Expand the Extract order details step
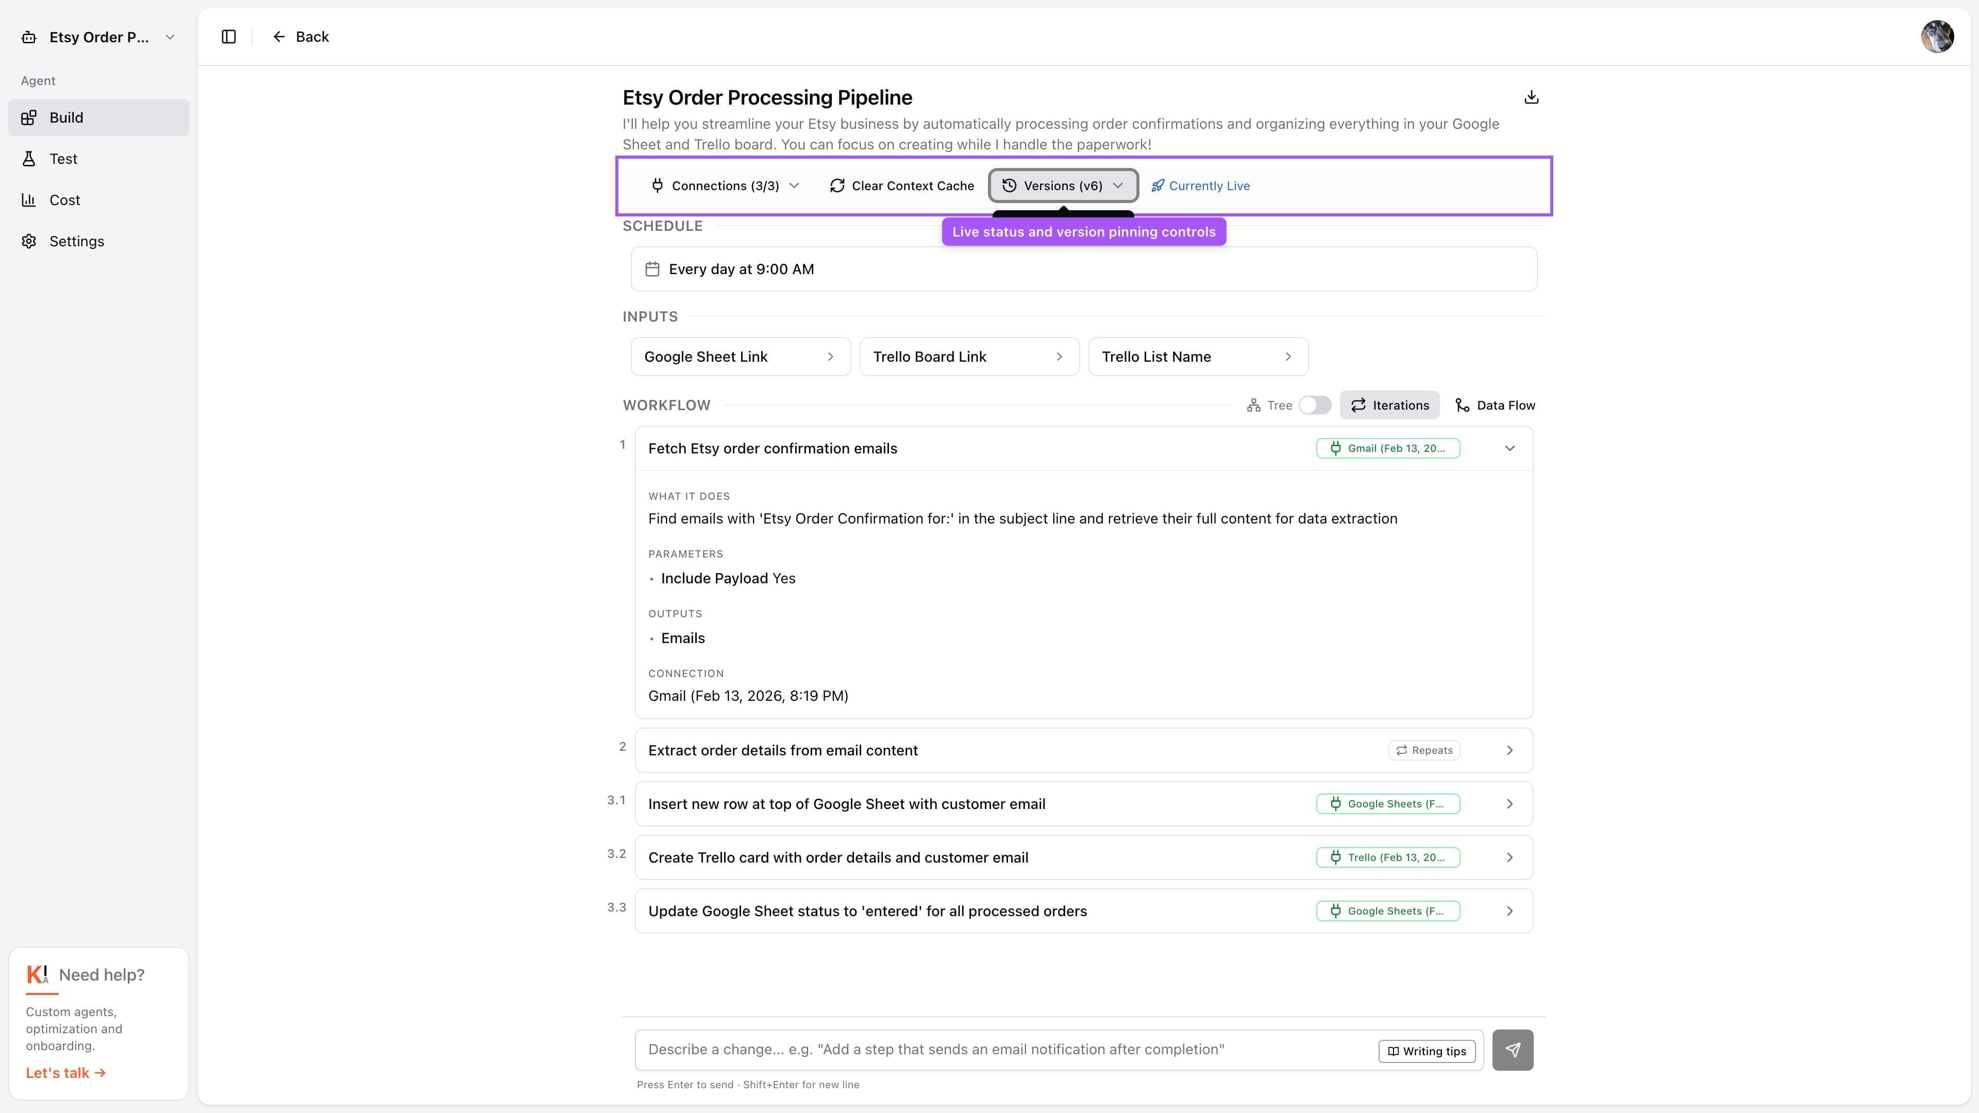The image size is (1979, 1113). 1509,750
